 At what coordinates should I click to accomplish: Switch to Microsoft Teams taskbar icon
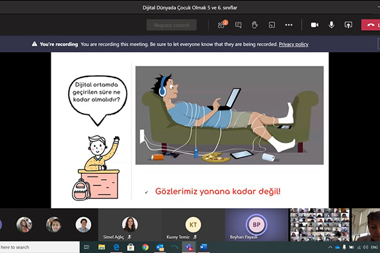(x=189, y=247)
